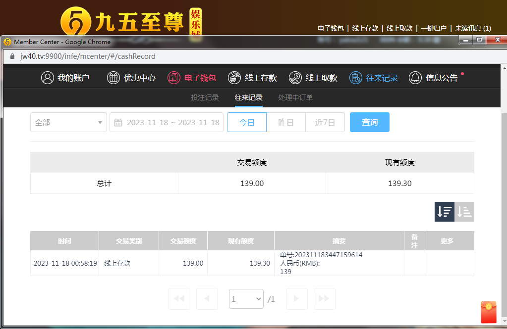
Task: Click the 总计 summary label
Action: 104,184
